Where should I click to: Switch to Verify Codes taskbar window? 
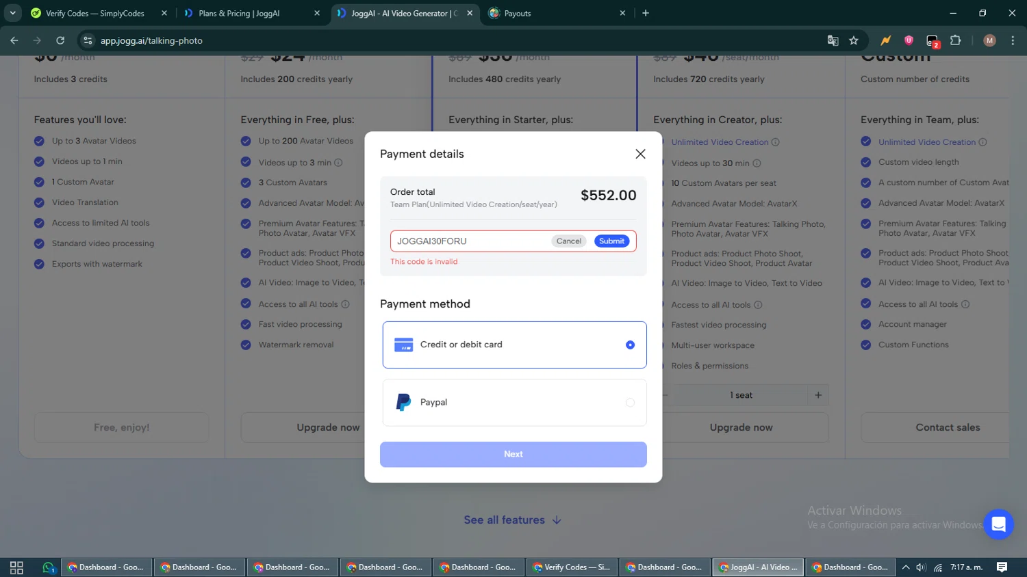pos(572,567)
